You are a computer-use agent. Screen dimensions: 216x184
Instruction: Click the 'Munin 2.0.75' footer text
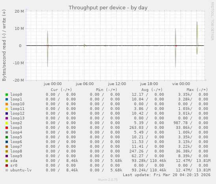pos(108,180)
